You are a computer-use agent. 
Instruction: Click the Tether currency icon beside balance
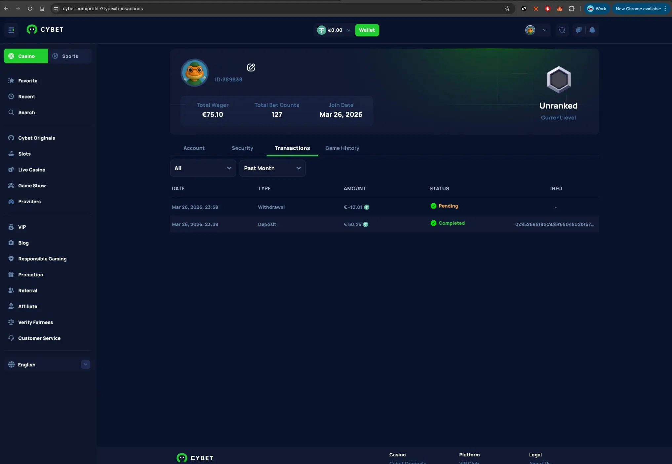pyautogui.click(x=321, y=30)
